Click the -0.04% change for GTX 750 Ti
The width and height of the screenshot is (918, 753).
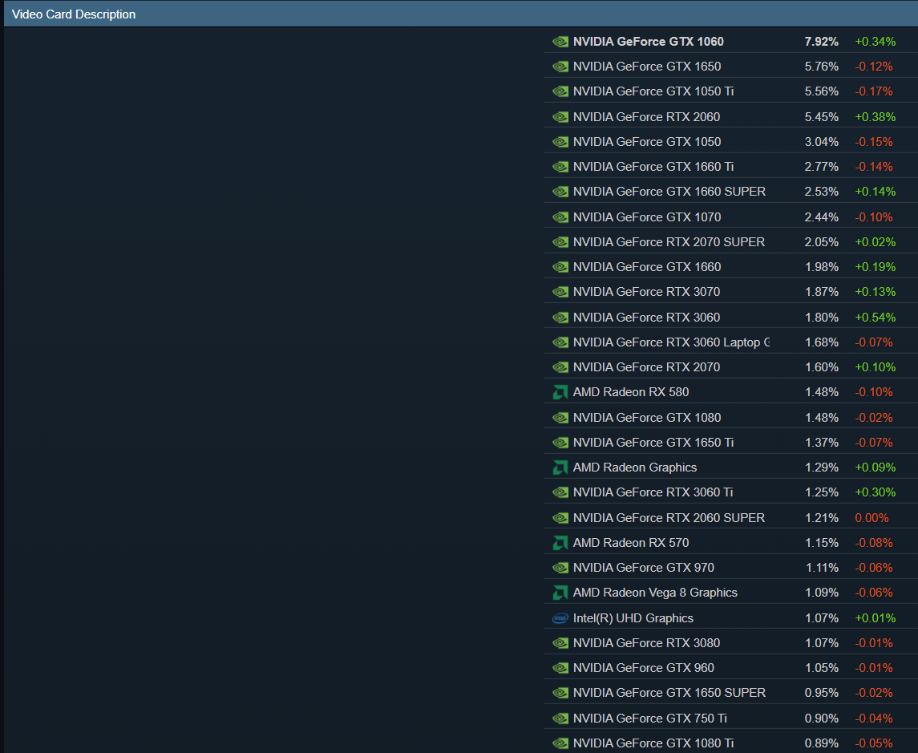tap(874, 718)
